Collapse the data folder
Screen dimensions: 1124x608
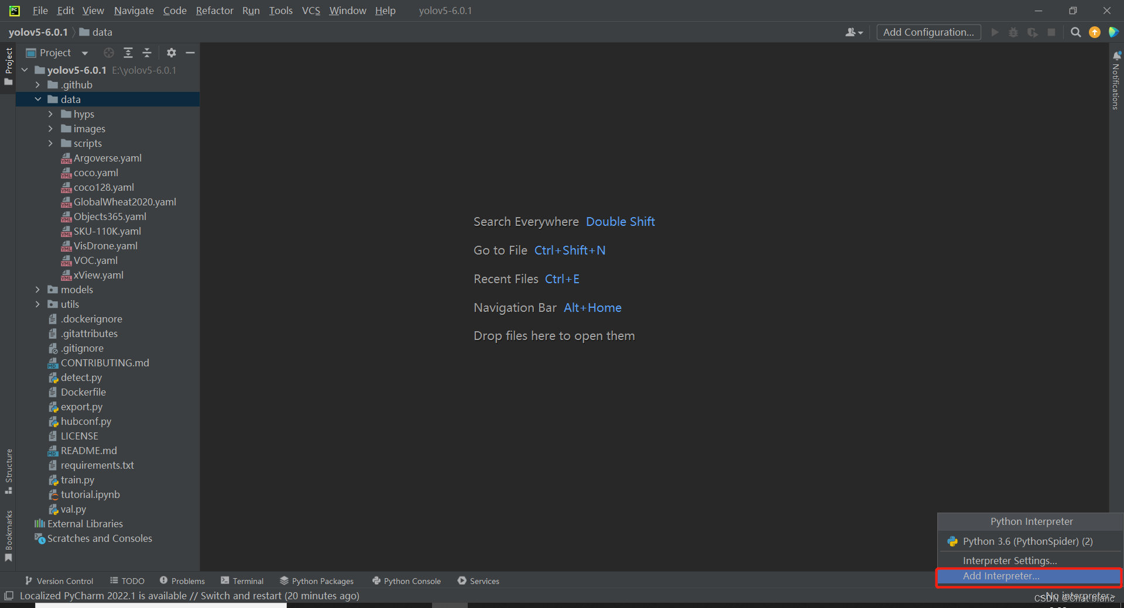[37, 99]
